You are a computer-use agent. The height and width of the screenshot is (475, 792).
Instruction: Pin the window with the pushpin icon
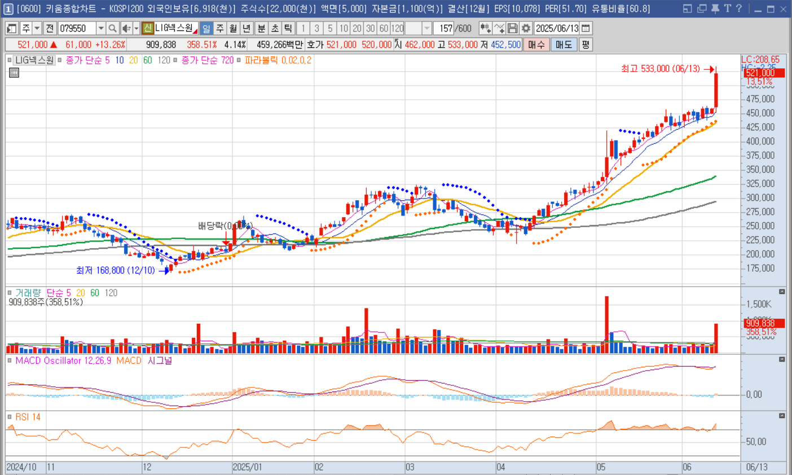coord(715,8)
